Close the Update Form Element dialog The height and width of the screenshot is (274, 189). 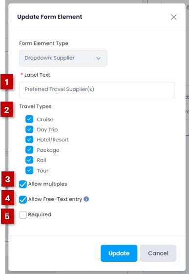tap(174, 17)
